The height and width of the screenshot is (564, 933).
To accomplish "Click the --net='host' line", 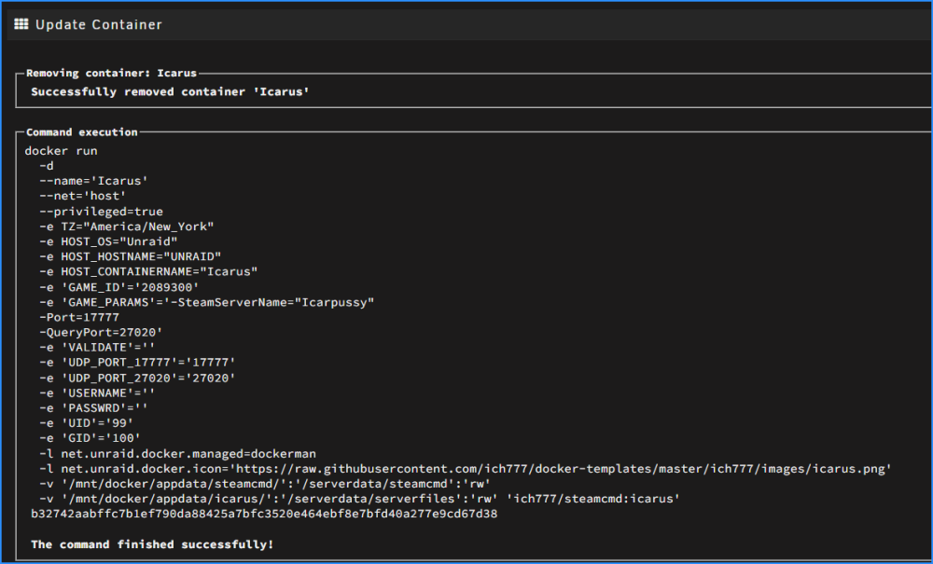I will click(x=83, y=196).
